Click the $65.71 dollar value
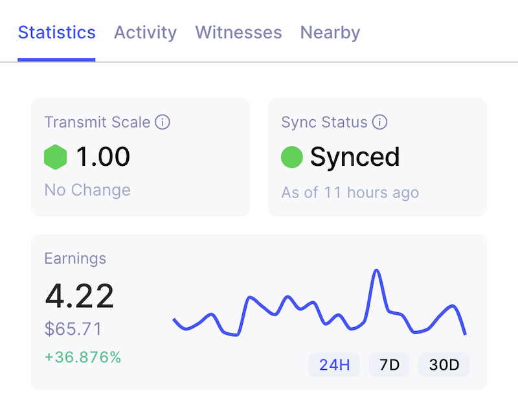The height and width of the screenshot is (401, 518). click(x=73, y=329)
